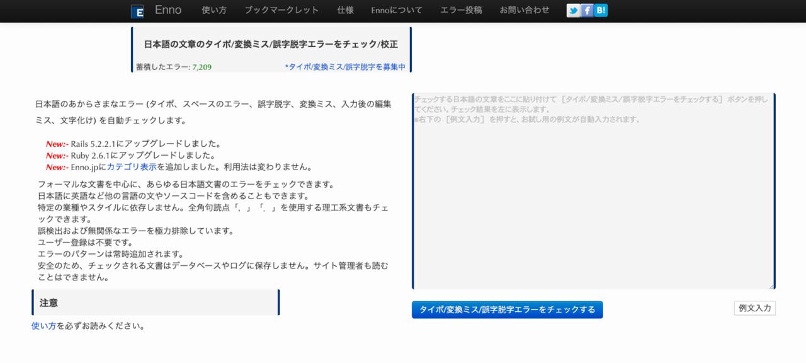The width and height of the screenshot is (806, 363).
Task: Go to the ブックマークレット page
Action: point(281,10)
